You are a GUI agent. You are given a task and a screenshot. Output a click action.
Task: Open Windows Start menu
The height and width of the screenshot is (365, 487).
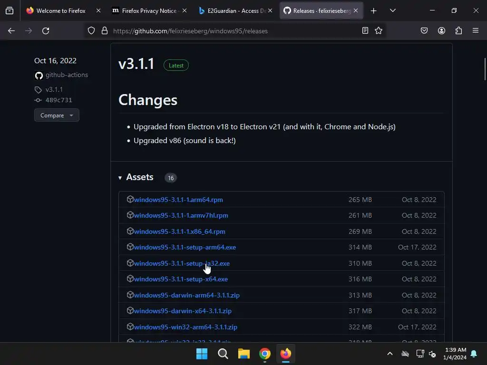coord(202,354)
